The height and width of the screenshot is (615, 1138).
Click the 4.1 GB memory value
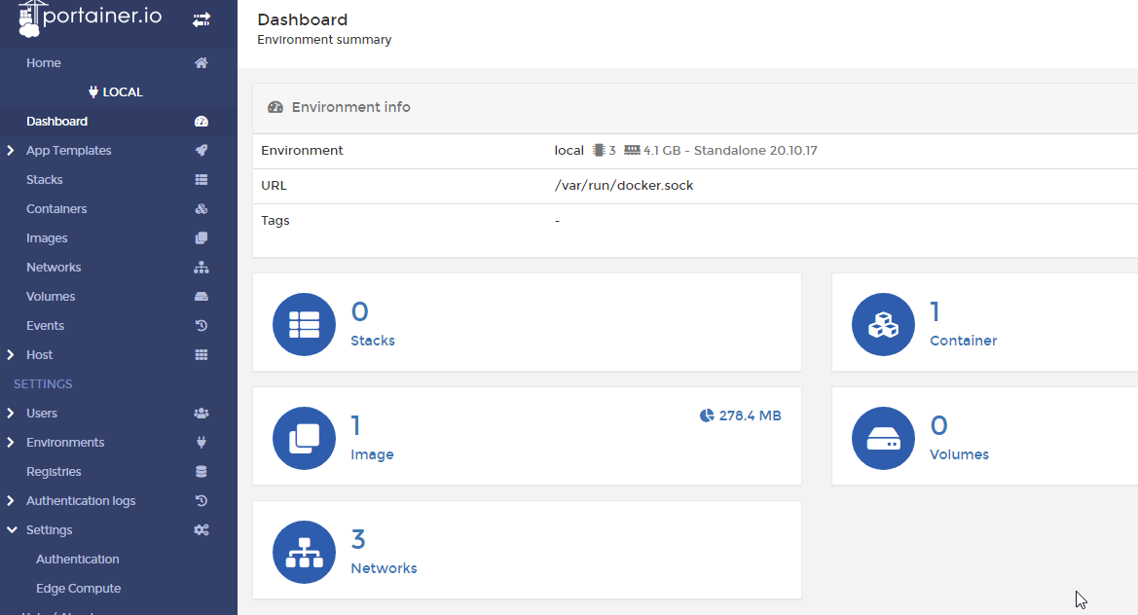[662, 150]
